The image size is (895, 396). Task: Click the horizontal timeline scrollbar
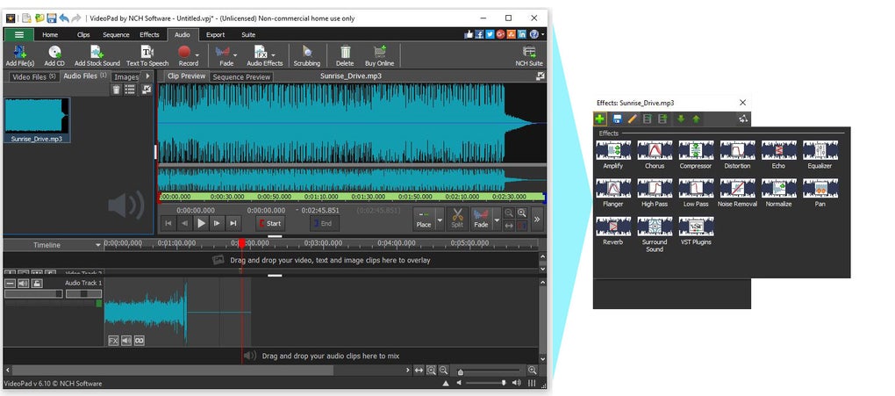tap(172, 371)
